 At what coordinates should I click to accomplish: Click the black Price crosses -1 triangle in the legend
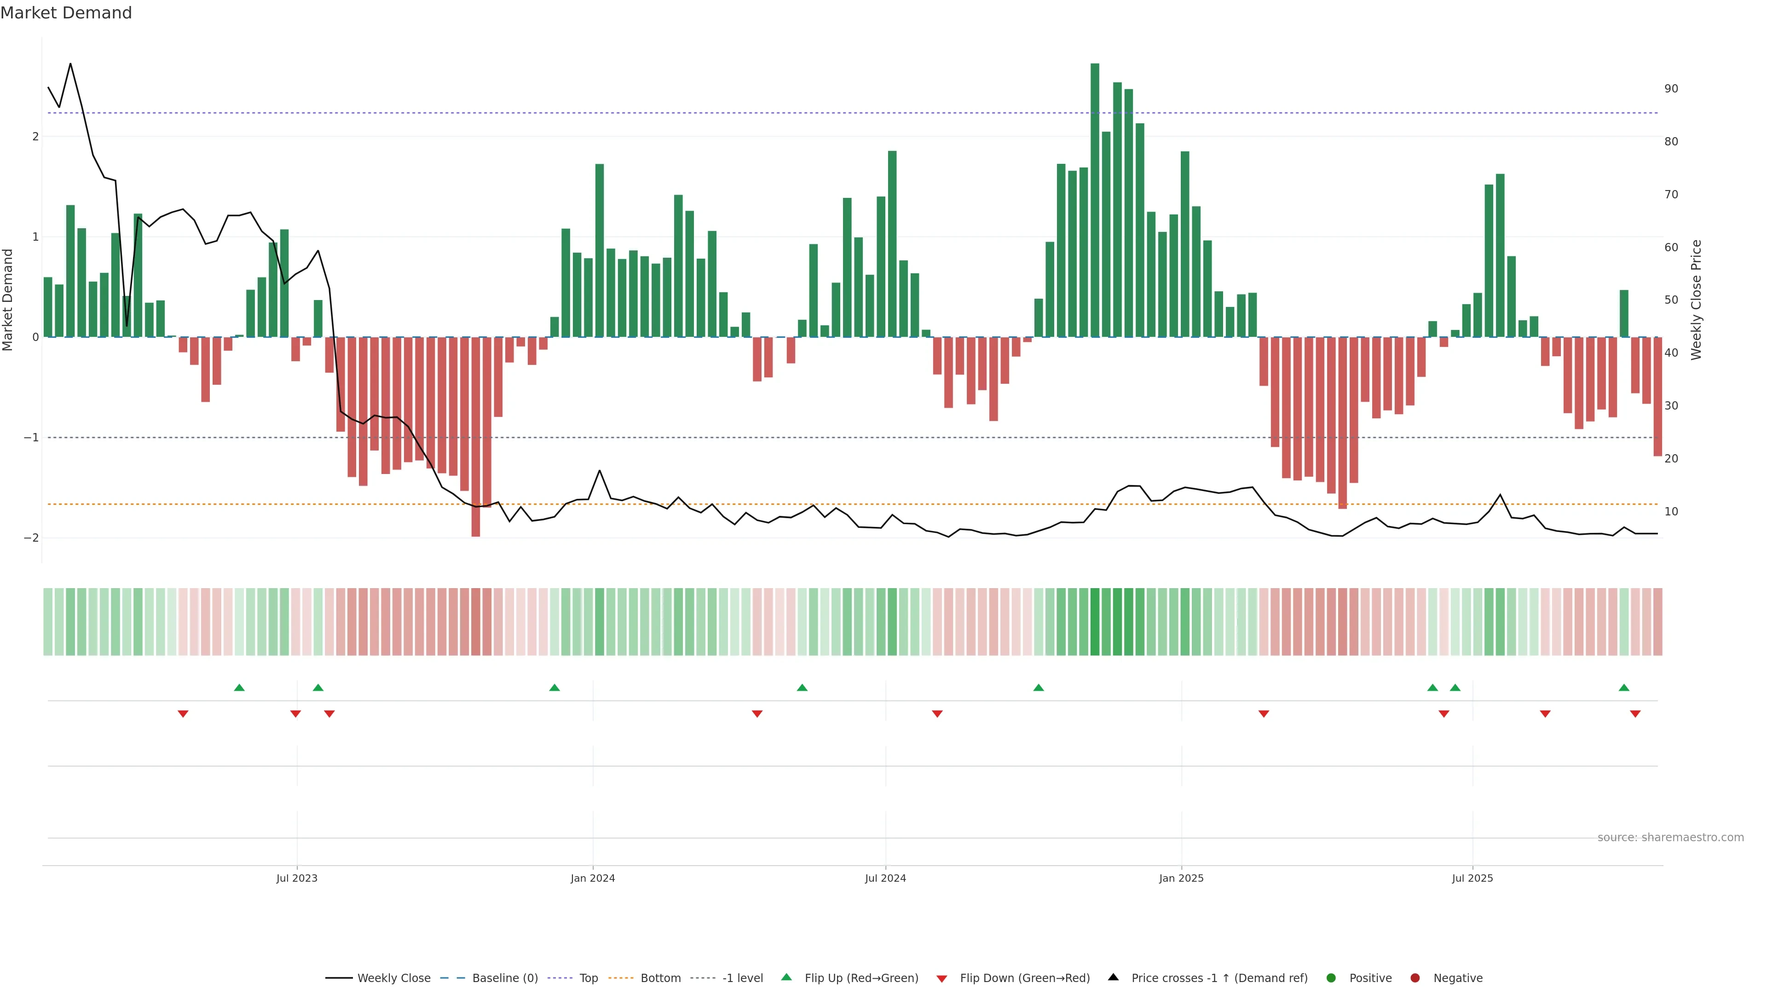tap(1113, 977)
